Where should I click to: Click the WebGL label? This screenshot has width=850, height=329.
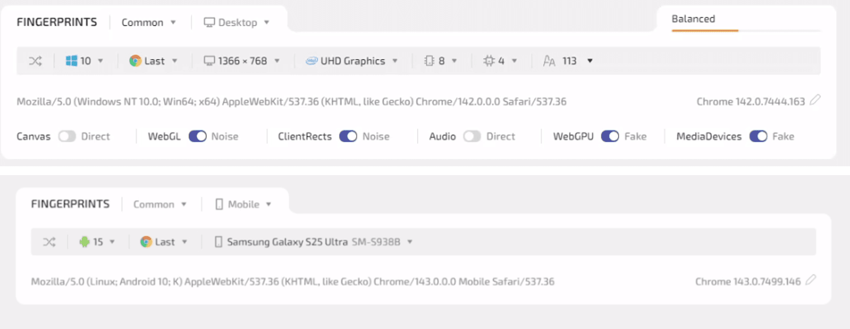(164, 136)
